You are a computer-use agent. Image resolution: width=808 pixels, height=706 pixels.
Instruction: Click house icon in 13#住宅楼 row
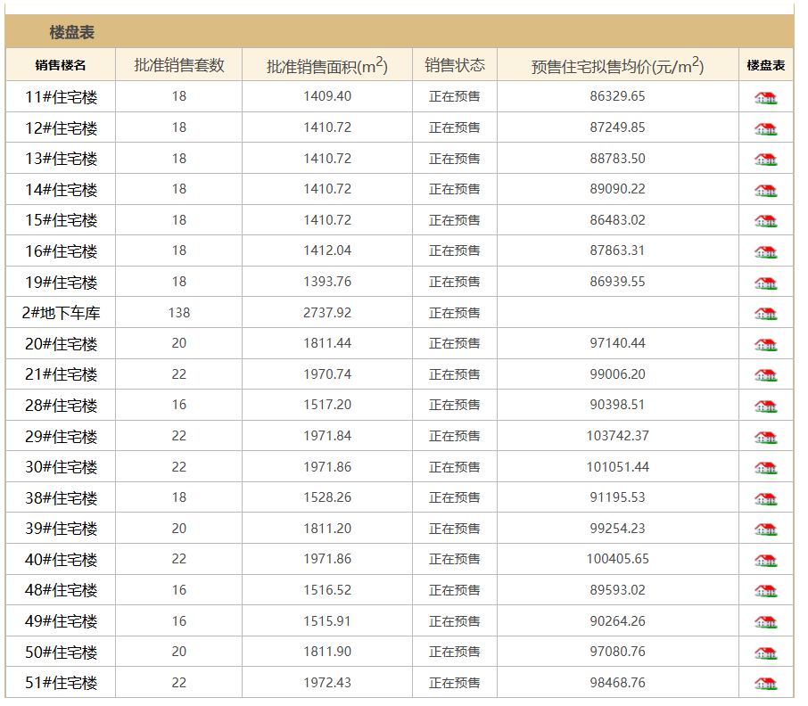(765, 160)
